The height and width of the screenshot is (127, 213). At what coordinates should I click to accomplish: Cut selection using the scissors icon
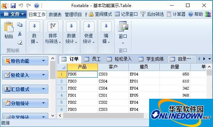coord(20,34)
